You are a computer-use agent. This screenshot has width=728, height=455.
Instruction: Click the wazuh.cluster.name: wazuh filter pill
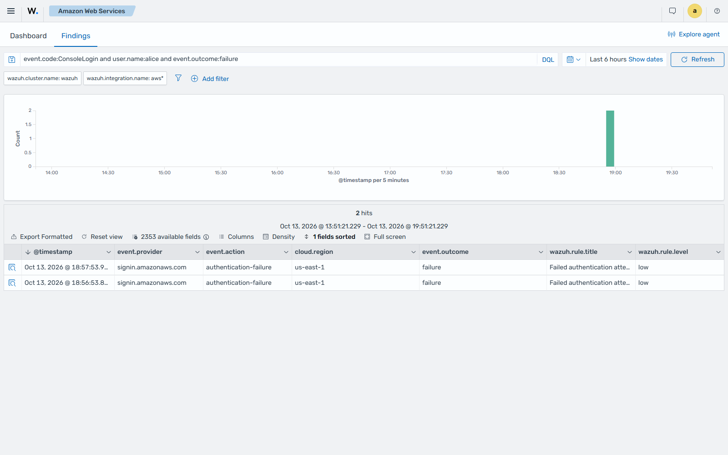click(x=43, y=78)
